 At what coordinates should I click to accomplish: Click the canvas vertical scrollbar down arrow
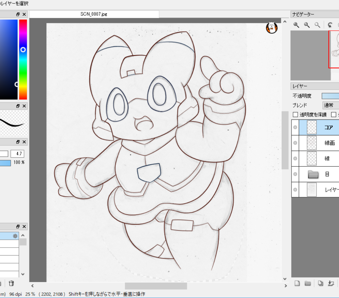pyautogui.click(x=285, y=279)
